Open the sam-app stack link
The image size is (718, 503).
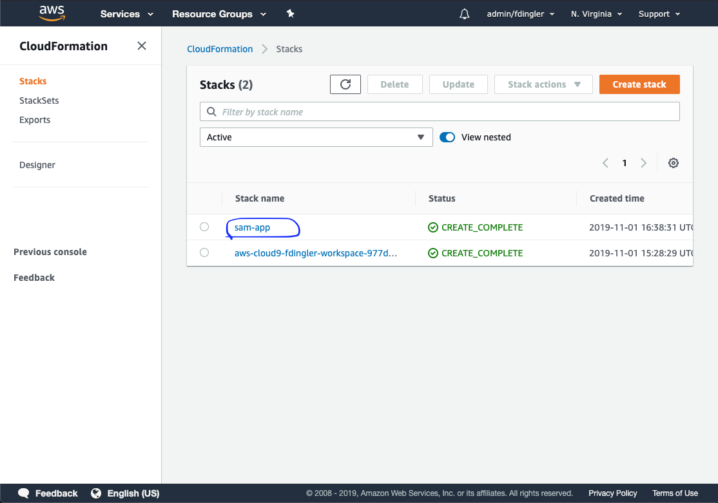252,227
